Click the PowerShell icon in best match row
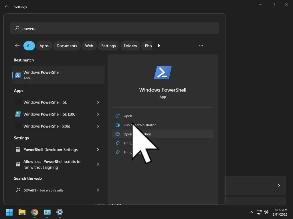 coord(18,75)
